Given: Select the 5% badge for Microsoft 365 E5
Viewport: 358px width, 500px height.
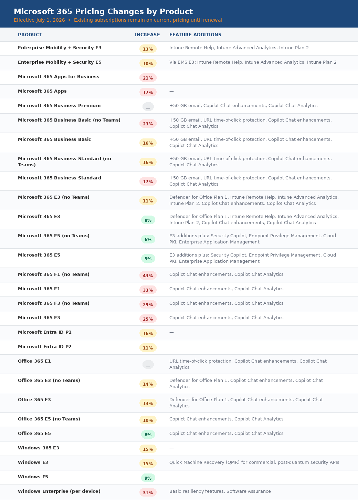Looking at the screenshot, I should [148, 259].
